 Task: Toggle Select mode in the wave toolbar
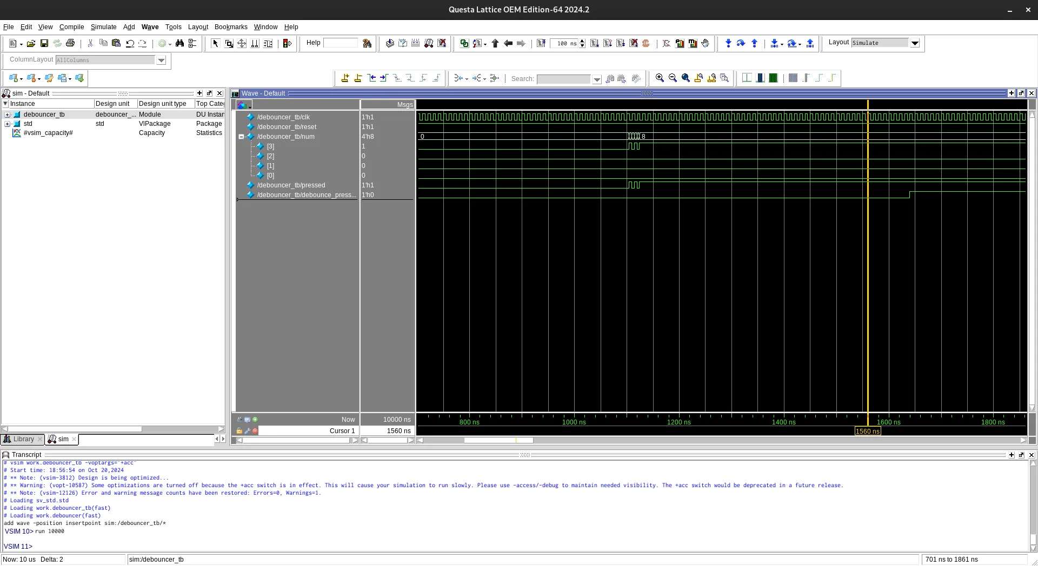[215, 44]
